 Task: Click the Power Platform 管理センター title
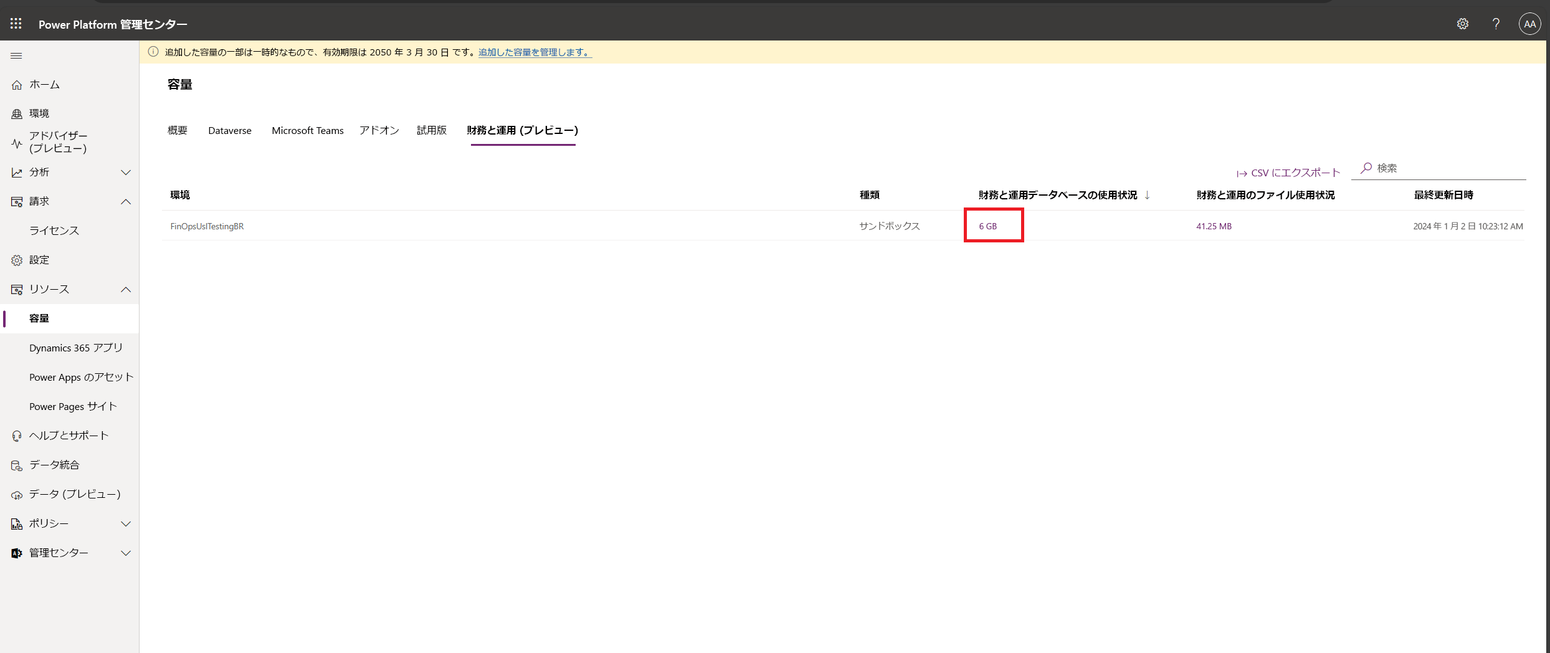point(113,24)
